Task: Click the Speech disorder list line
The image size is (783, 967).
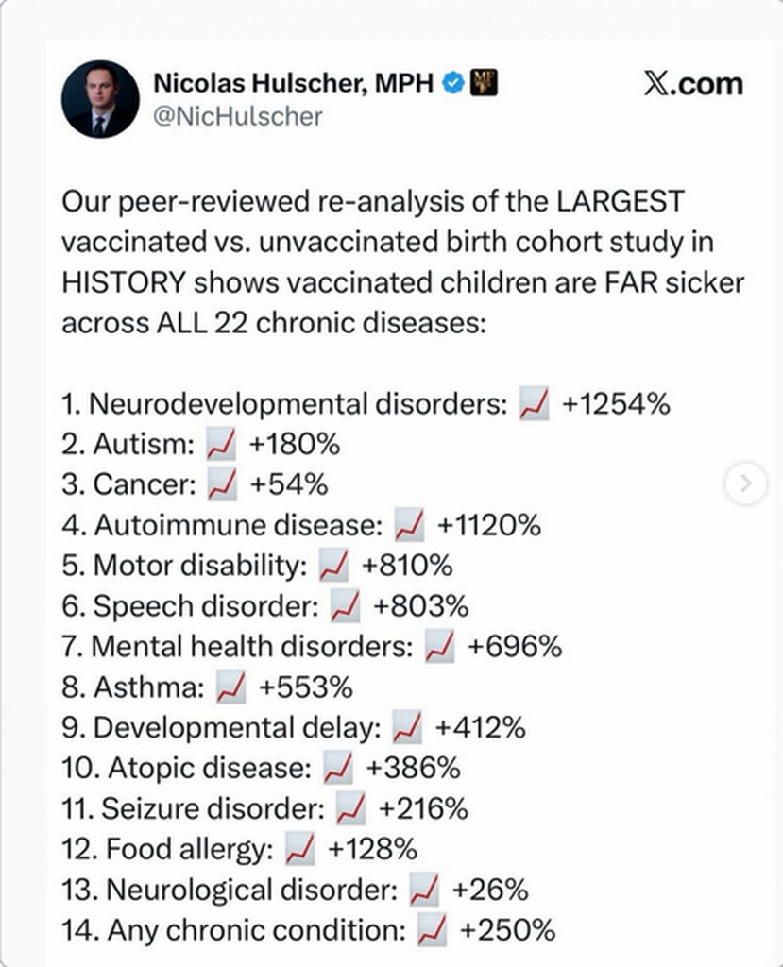Action: pos(265,606)
